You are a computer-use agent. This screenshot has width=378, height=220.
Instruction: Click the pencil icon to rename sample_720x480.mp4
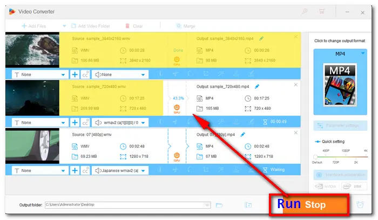pyautogui.click(x=257, y=86)
